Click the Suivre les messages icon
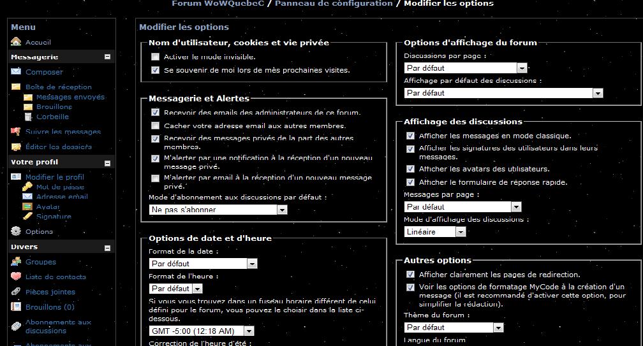 click(x=16, y=131)
